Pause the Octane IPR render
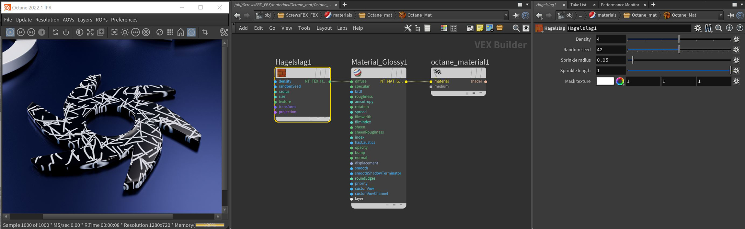745x229 pixels. point(42,32)
